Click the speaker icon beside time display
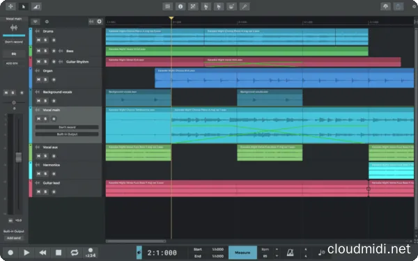The image size is (418, 261). click(139, 252)
